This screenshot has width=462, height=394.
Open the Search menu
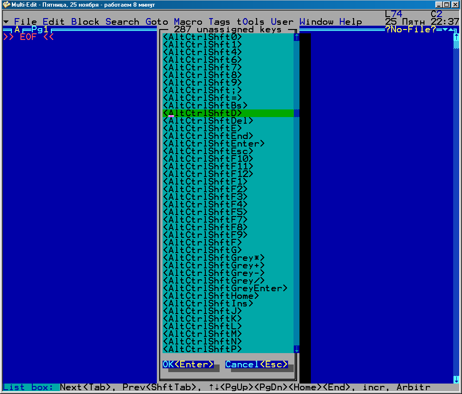[x=122, y=22]
